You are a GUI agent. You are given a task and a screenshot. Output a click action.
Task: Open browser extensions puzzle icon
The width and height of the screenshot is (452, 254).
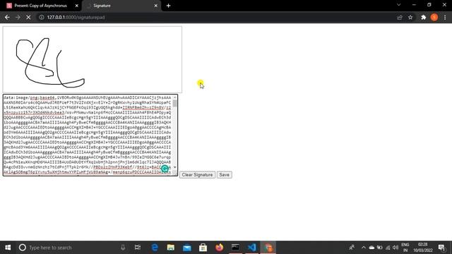[x=423, y=17]
